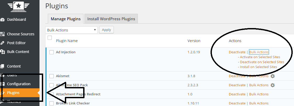This screenshot has height=106, width=294.
Task: Open Dashboard via its sidebar icon
Action: click(3, 19)
